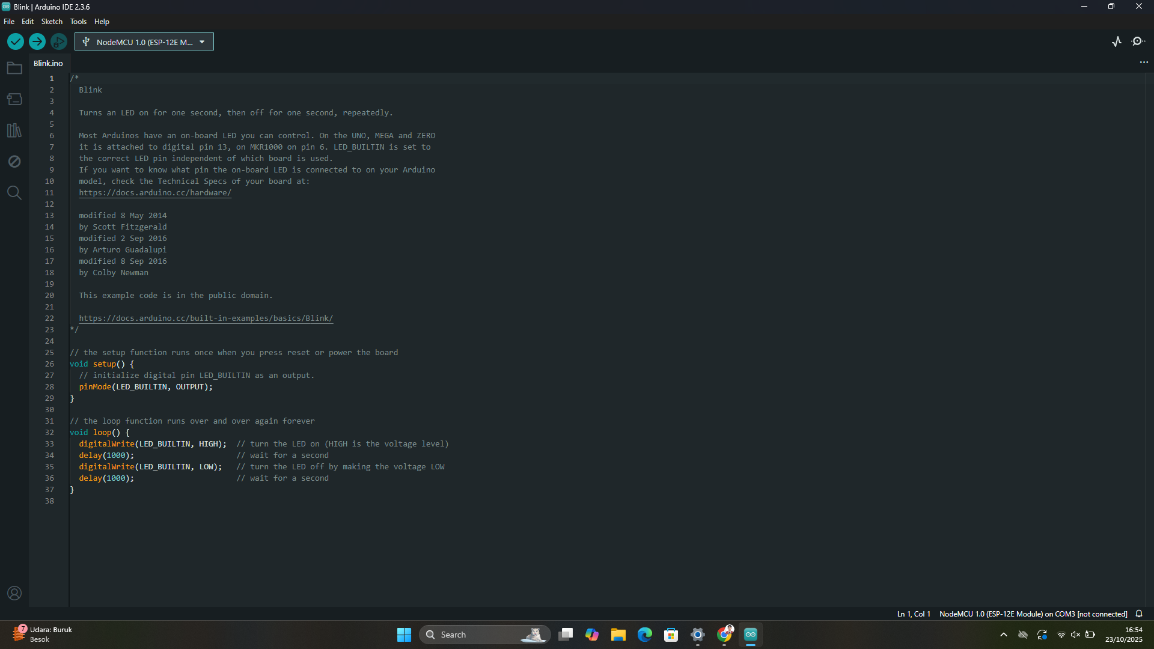Open the File menu
1154x649 pixels.
[x=9, y=22]
